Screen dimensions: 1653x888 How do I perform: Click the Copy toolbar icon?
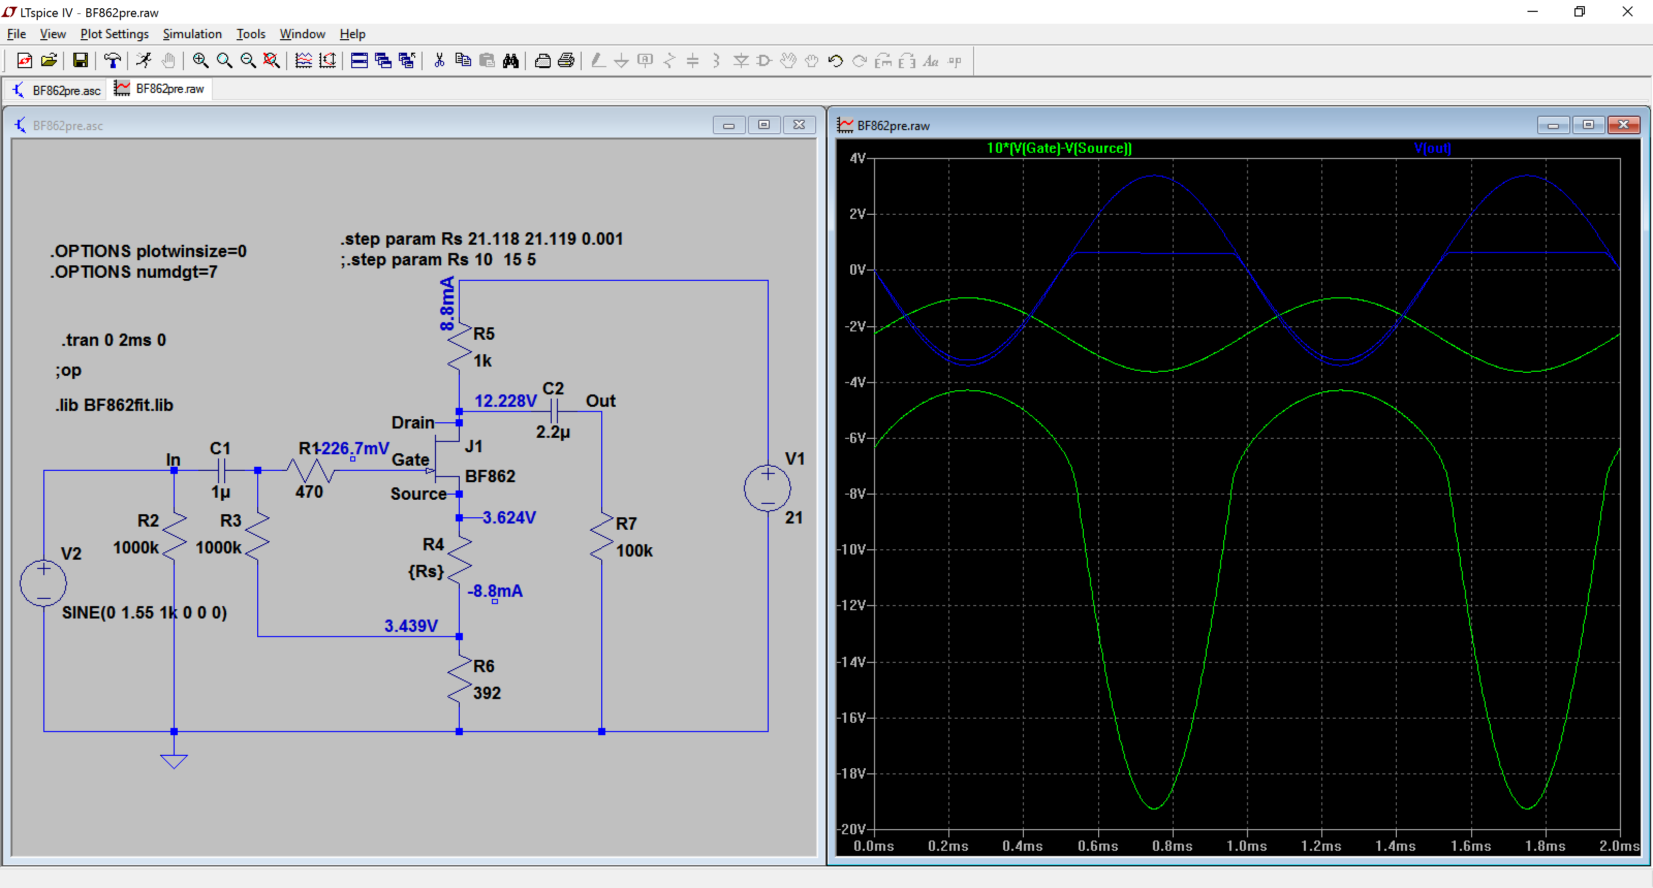pos(463,61)
